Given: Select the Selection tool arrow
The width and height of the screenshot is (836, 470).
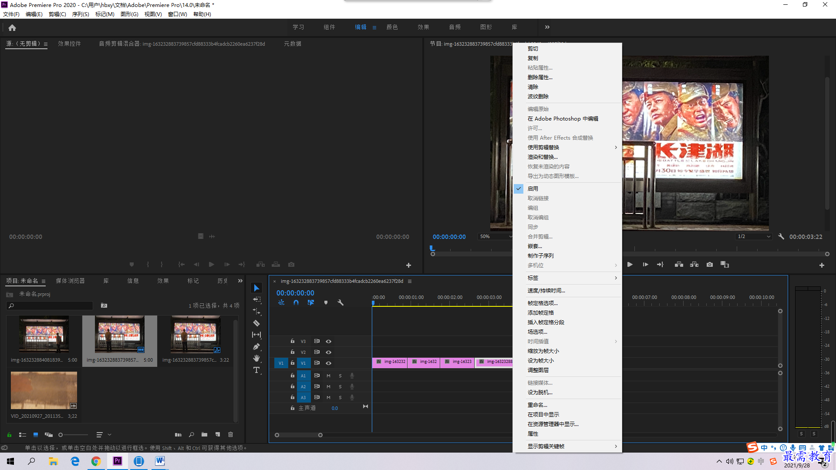Looking at the screenshot, I should 256,288.
